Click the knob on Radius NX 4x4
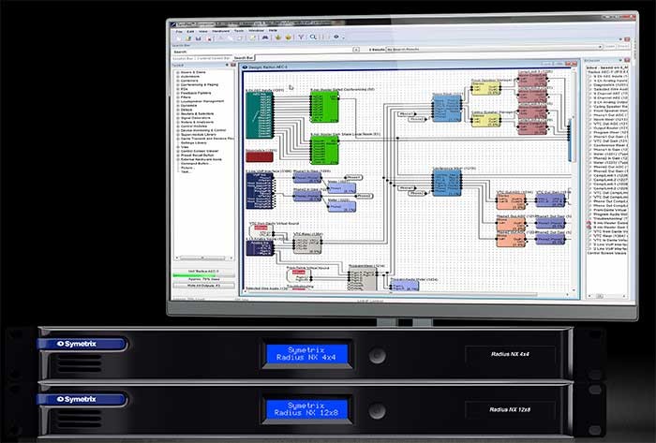Image resolution: width=656 pixels, height=443 pixels. [x=377, y=355]
